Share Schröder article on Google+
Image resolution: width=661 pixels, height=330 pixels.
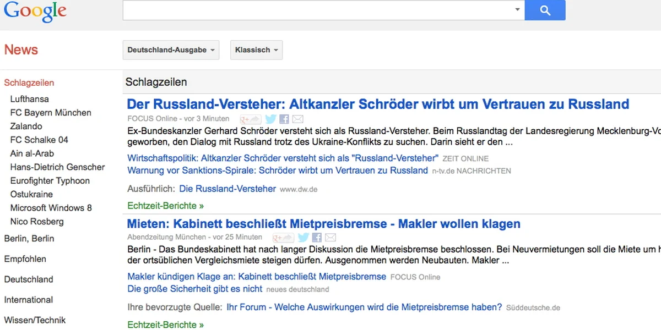(251, 119)
